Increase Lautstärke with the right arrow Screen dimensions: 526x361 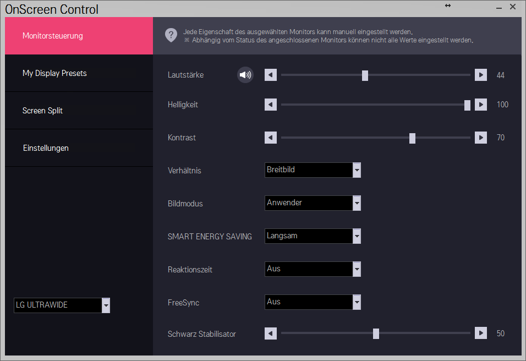[481, 75]
